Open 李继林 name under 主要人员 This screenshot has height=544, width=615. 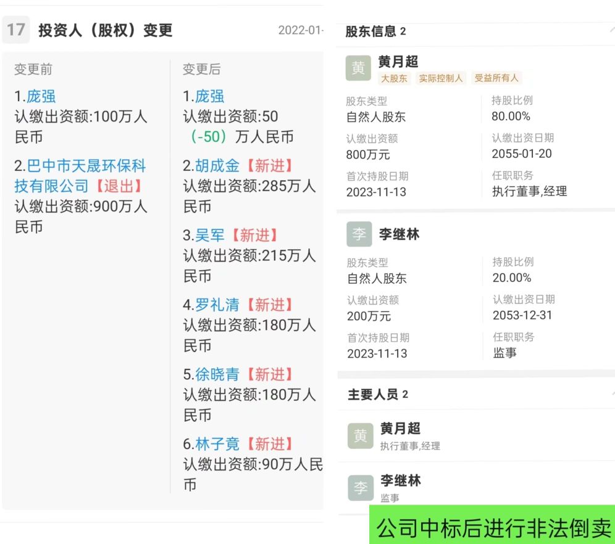click(401, 480)
